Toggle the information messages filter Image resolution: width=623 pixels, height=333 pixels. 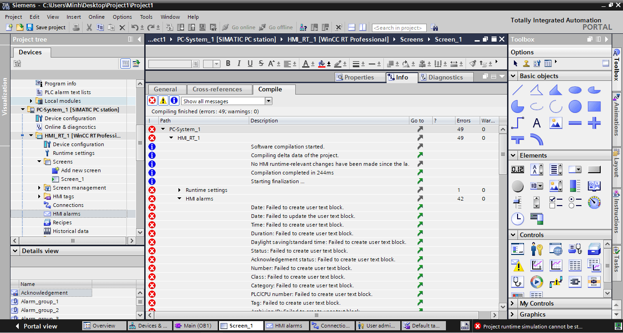[x=174, y=101]
